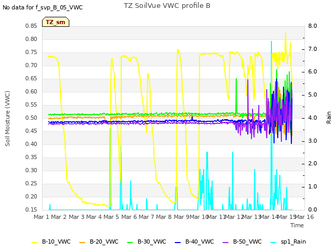Click the 7.0 rain axis value
Image resolution: width=336 pixels, height=252 pixels.
coord(313,49)
